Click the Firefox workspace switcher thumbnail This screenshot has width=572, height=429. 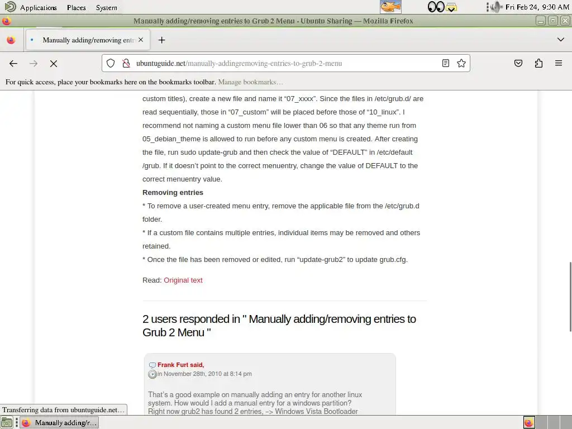530,422
